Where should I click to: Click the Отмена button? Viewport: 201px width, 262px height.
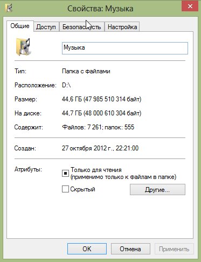[130, 249]
